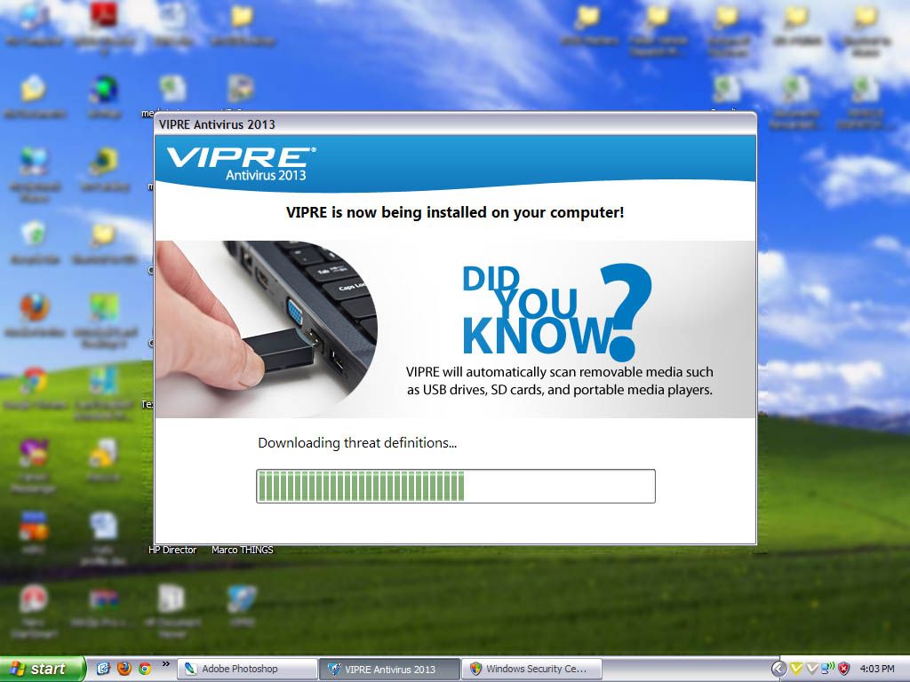Click the removable media tip text
910x682 pixels.
coord(560,380)
